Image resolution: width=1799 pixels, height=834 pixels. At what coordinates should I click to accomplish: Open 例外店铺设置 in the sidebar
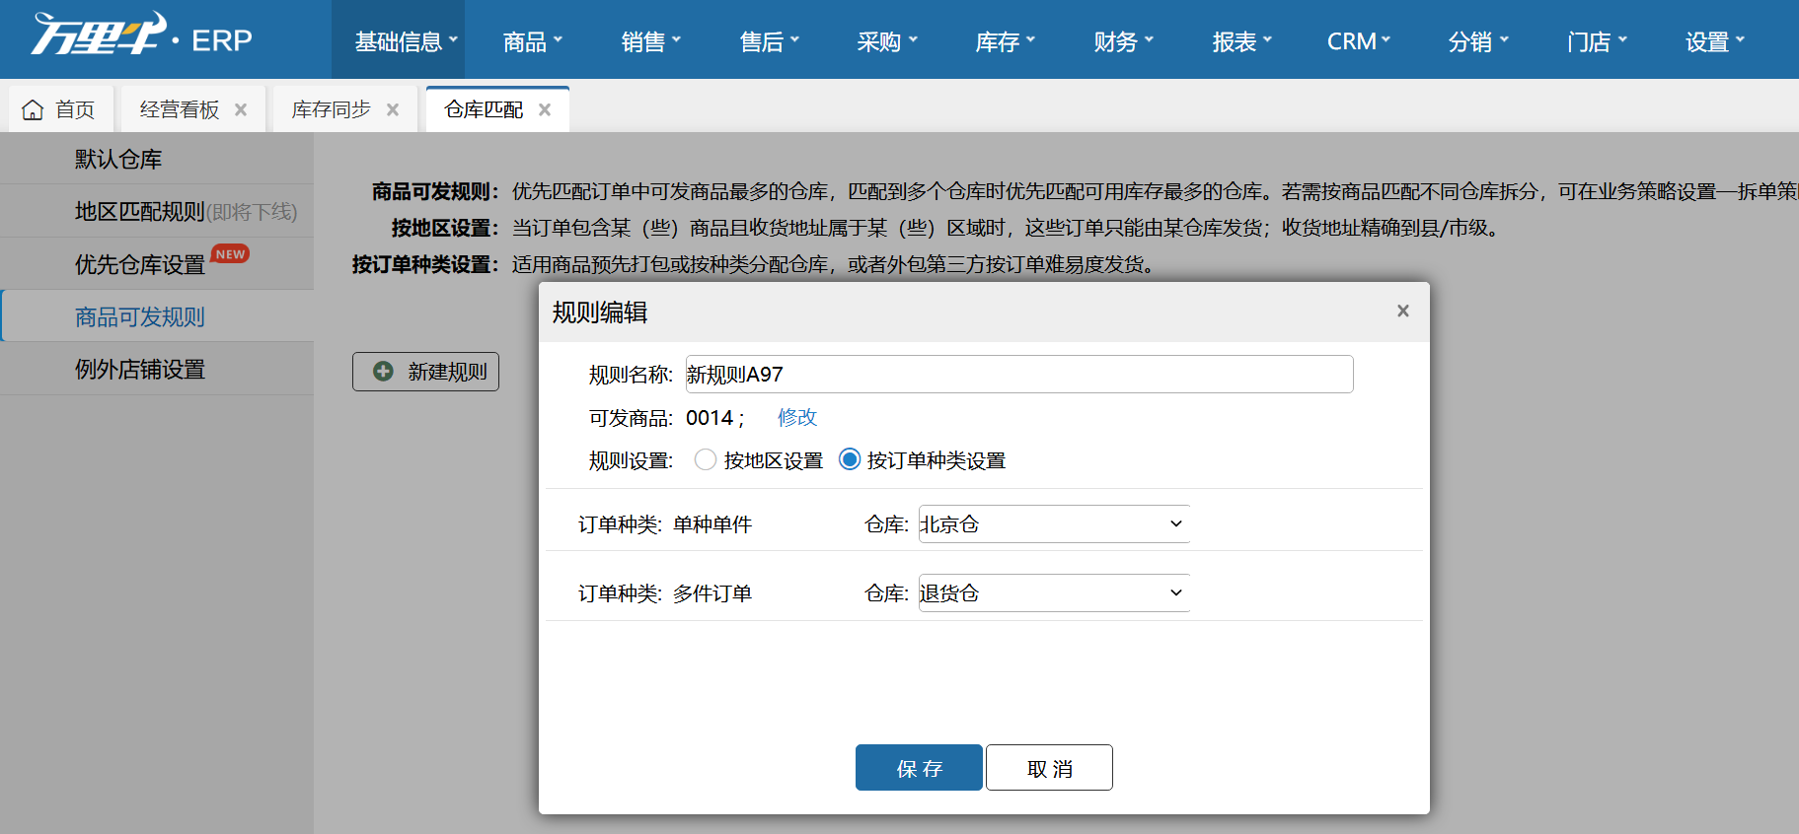[157, 370]
